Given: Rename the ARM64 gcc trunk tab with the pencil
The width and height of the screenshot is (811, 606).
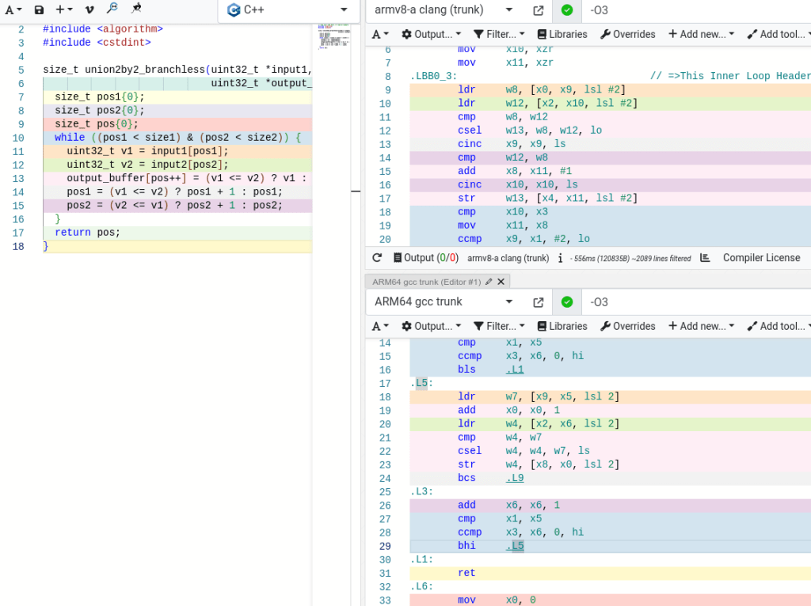Looking at the screenshot, I should tap(489, 282).
